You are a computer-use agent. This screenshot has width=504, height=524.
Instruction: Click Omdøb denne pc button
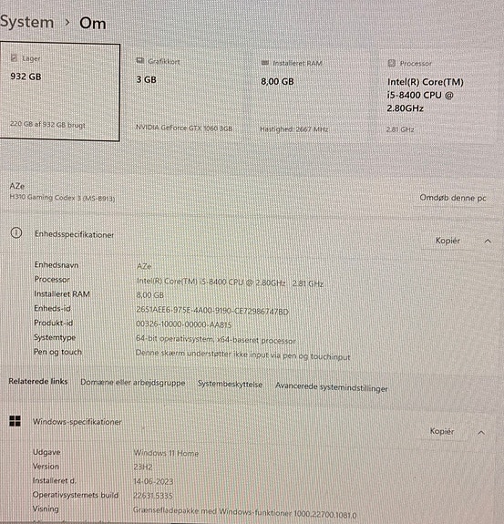pyautogui.click(x=453, y=198)
